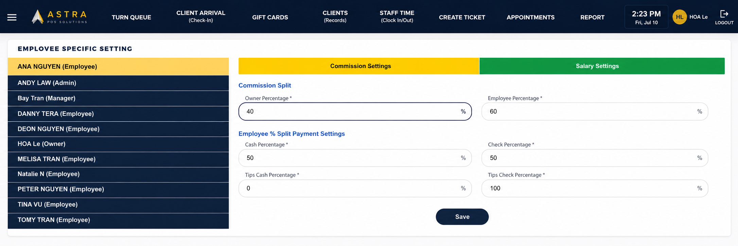Select ANDY LAW (Admin) from employee list

pos(118,83)
